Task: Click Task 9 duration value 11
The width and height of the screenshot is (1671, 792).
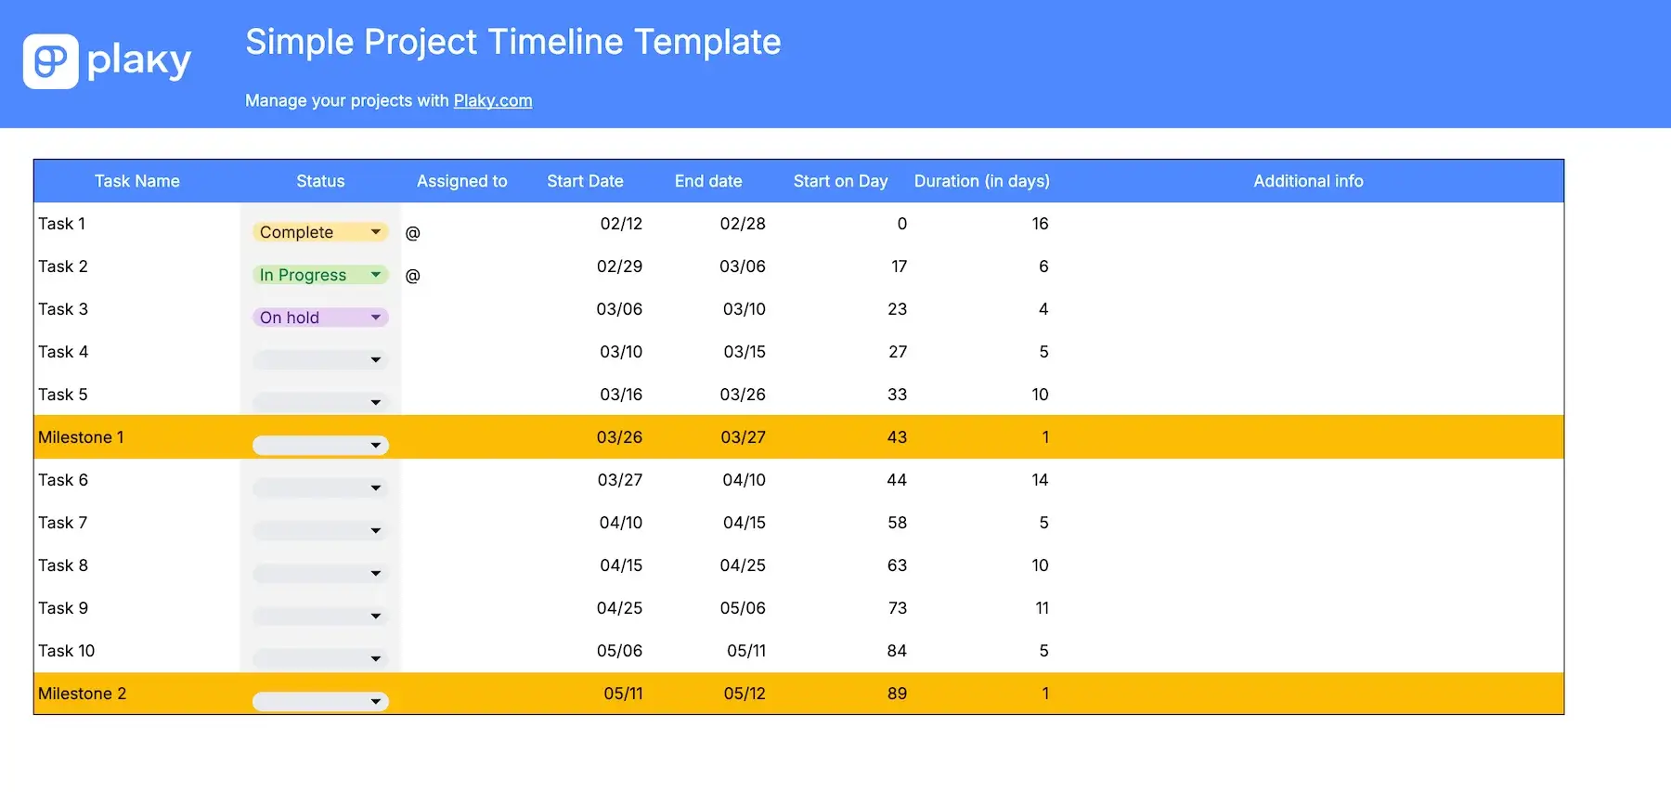Action: click(1042, 608)
